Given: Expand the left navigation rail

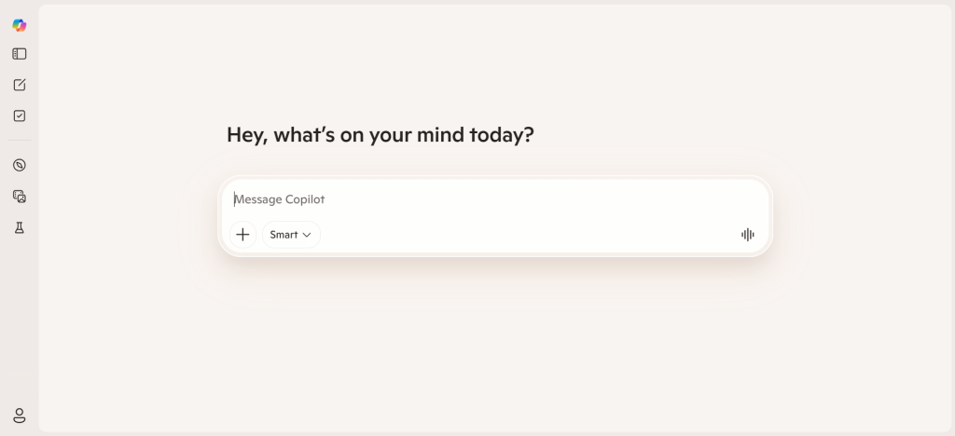Looking at the screenshot, I should [19, 54].
